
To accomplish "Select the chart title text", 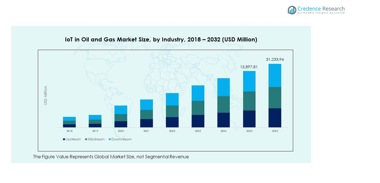I will tap(161, 40).
